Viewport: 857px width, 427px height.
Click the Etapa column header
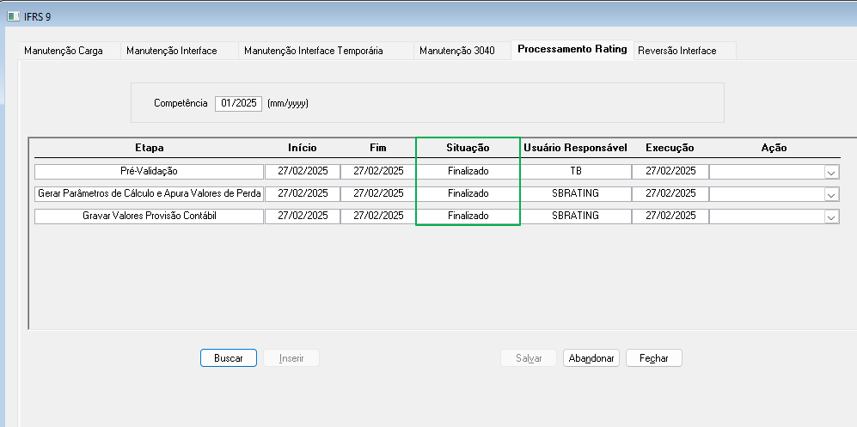[149, 148]
